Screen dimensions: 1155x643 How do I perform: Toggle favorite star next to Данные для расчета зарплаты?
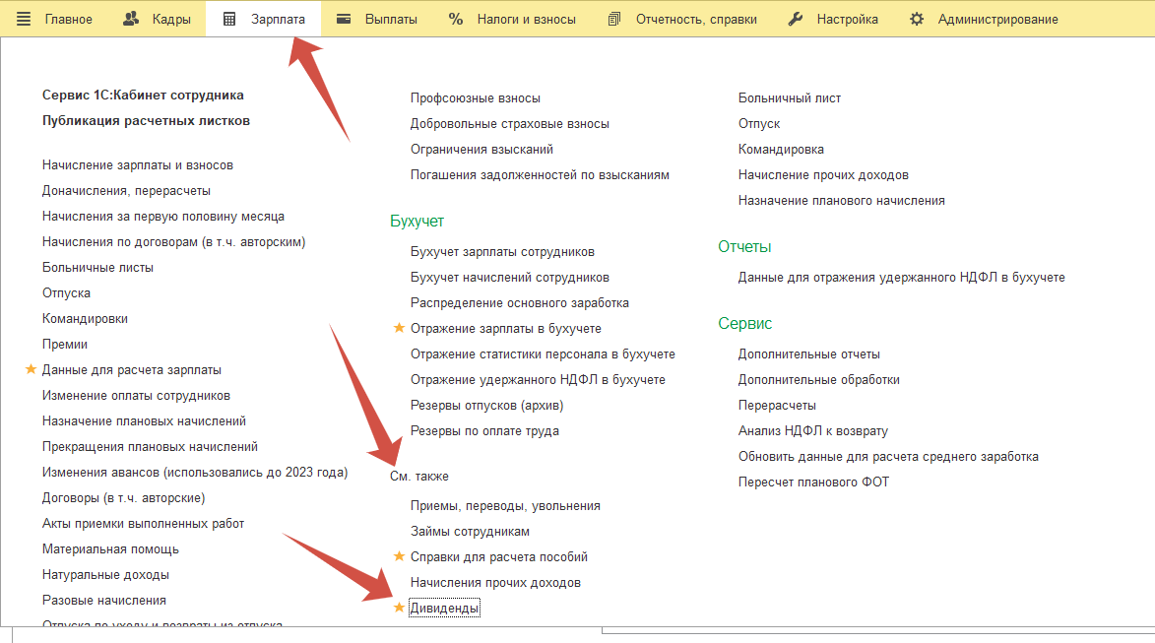(x=31, y=370)
